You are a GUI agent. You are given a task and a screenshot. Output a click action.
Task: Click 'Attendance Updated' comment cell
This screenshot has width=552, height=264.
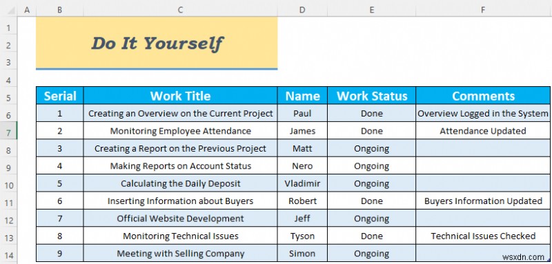tap(483, 131)
